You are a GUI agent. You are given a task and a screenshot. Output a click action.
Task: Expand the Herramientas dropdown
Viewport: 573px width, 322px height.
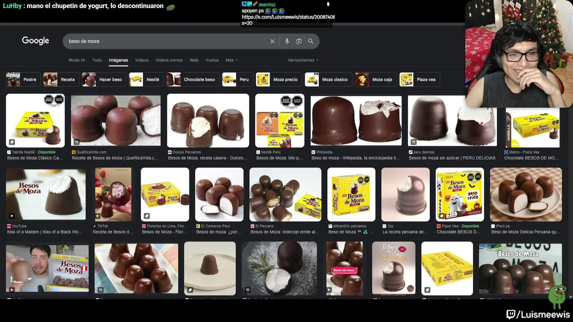click(303, 60)
